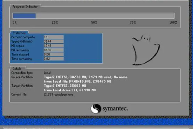Image resolution: width=193 pixels, height=129 pixels.
Task: Select the MB remaining value field
Action: pos(54,50)
